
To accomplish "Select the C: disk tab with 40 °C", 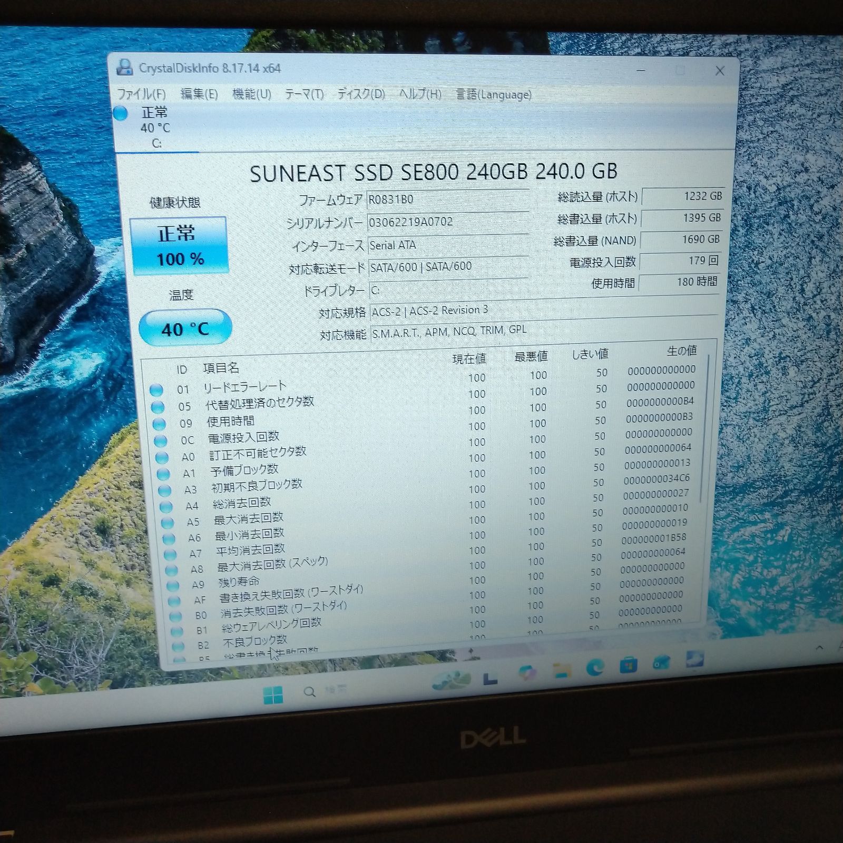I will tap(156, 128).
